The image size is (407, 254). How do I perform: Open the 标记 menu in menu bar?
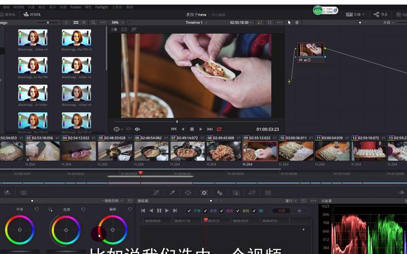coord(42,7)
